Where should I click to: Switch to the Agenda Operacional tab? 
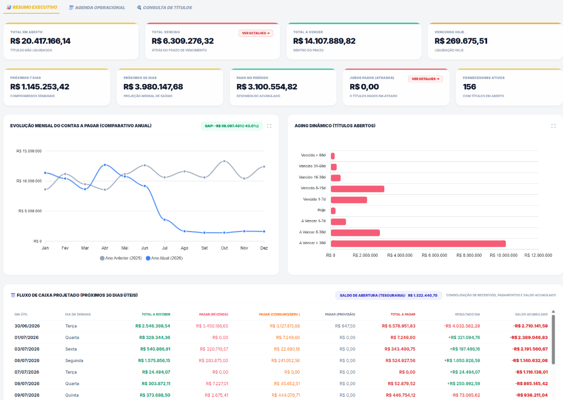pos(97,8)
